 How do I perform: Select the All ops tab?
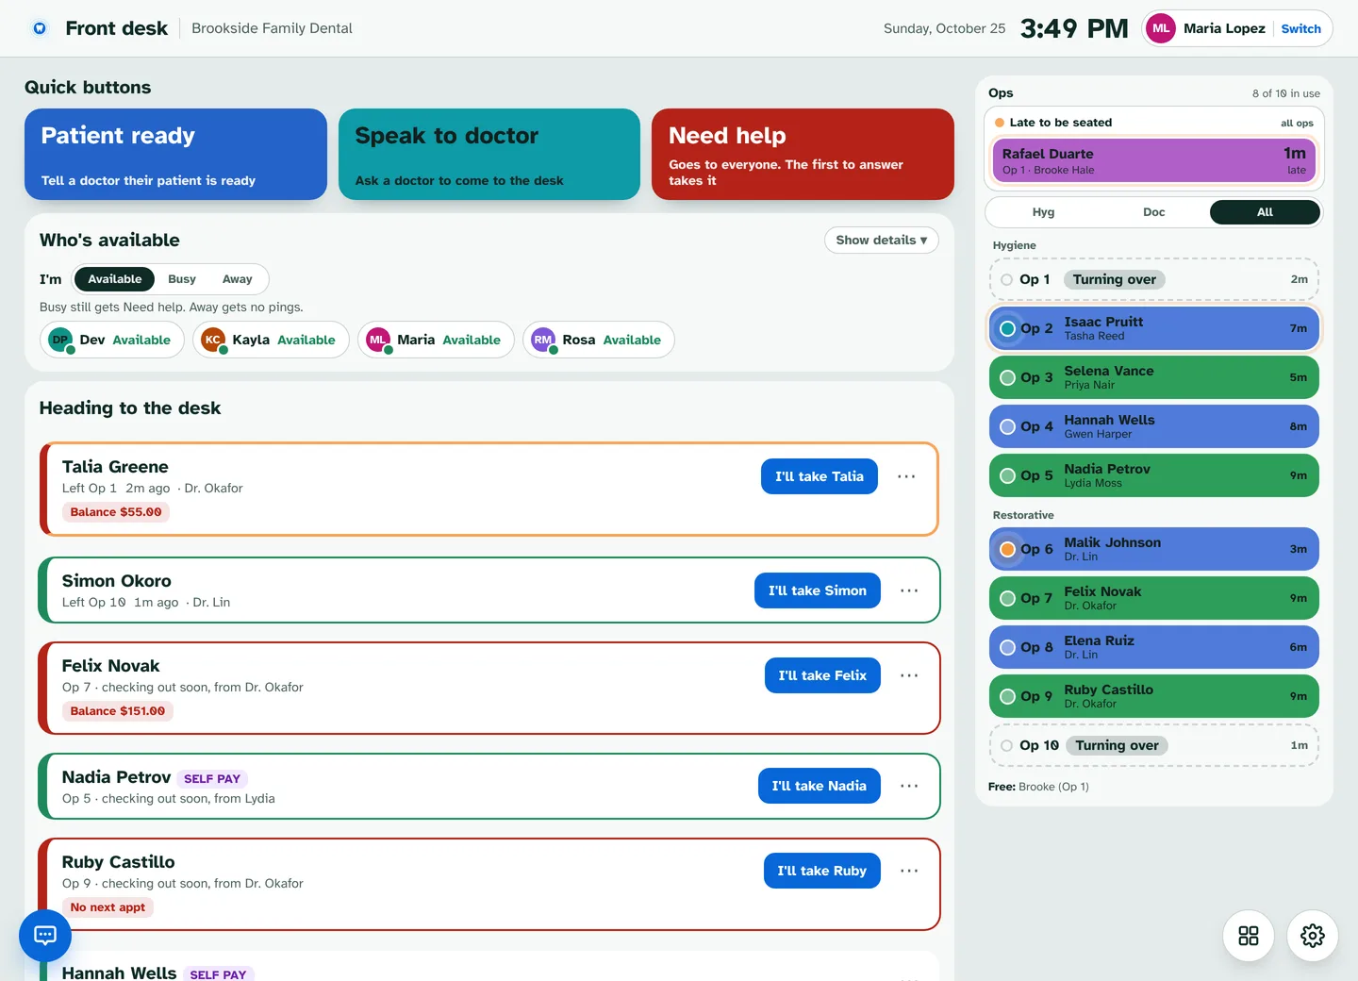(x=1265, y=212)
